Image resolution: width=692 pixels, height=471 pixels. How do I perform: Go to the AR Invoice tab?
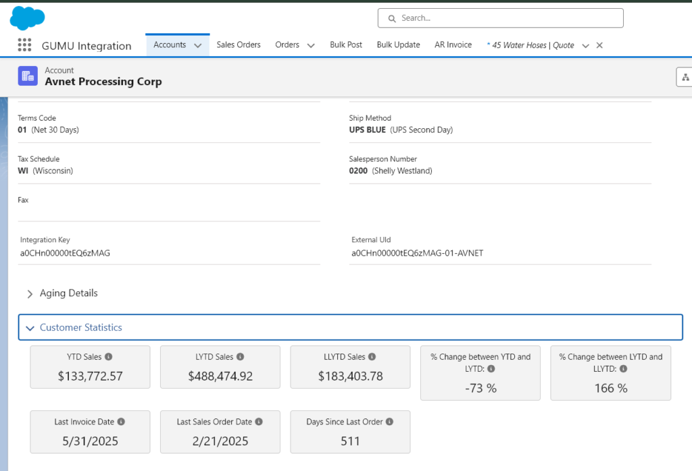tap(453, 45)
